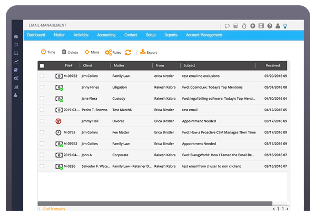This screenshot has width=316, height=211.
Task: Open the Accounting menu
Action: [x=106, y=35]
